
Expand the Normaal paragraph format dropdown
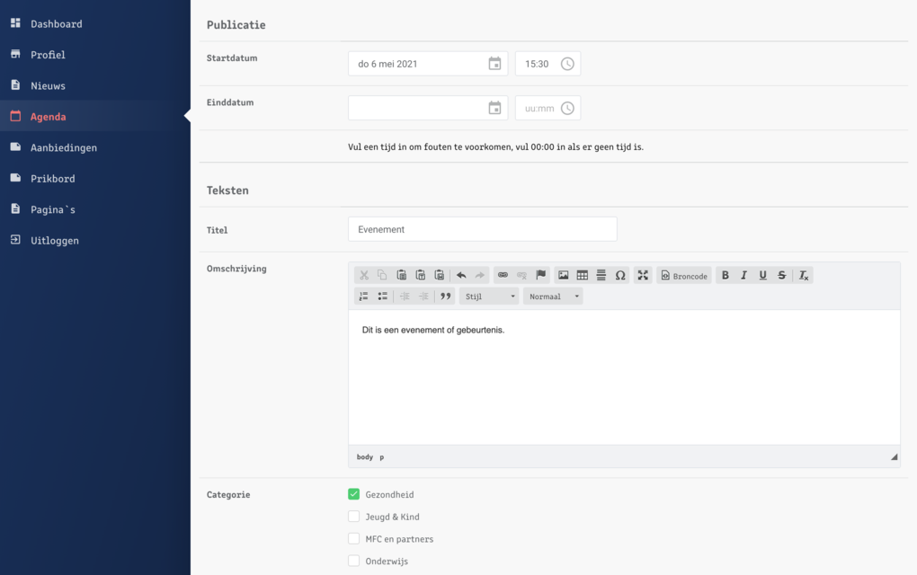(x=553, y=296)
